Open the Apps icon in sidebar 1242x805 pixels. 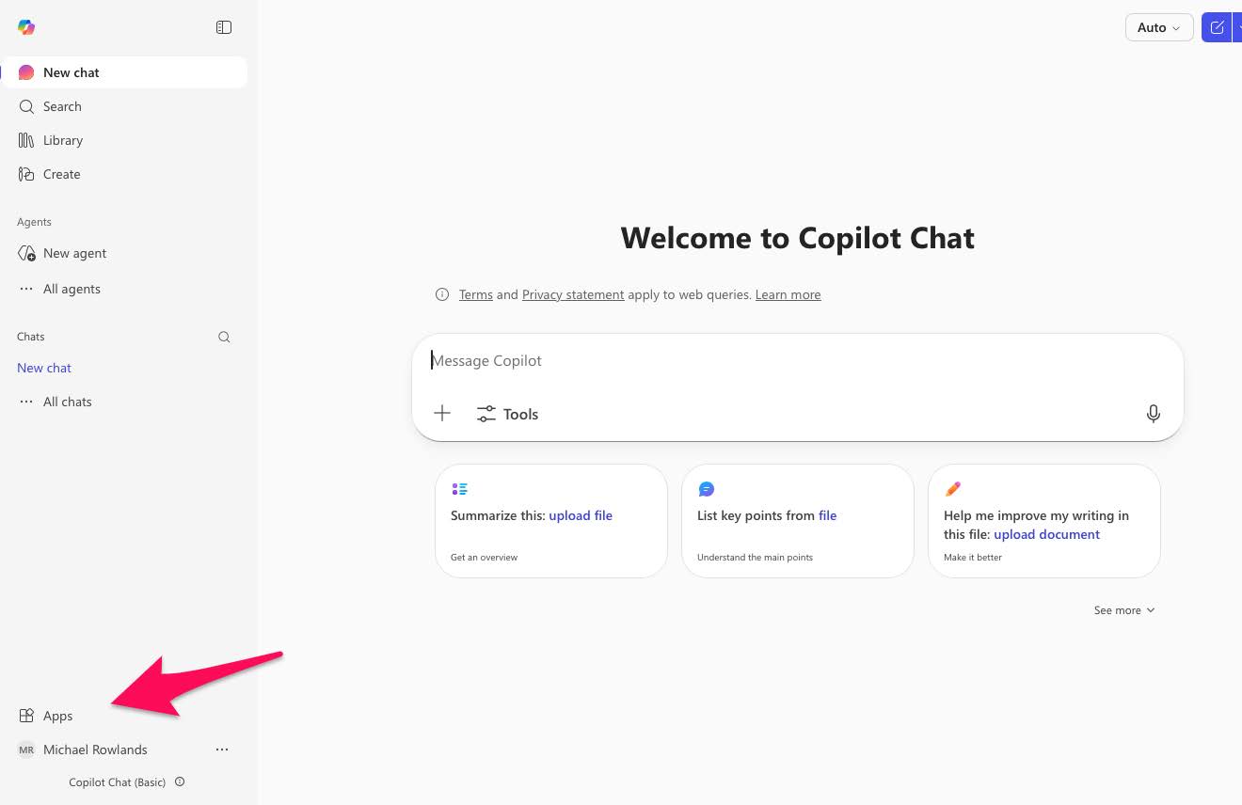(x=27, y=716)
